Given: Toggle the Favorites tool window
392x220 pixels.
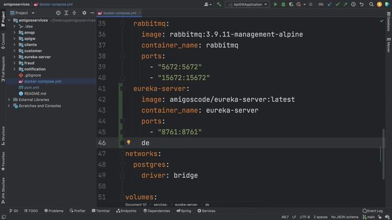Looking at the screenshot, I should [3, 161].
